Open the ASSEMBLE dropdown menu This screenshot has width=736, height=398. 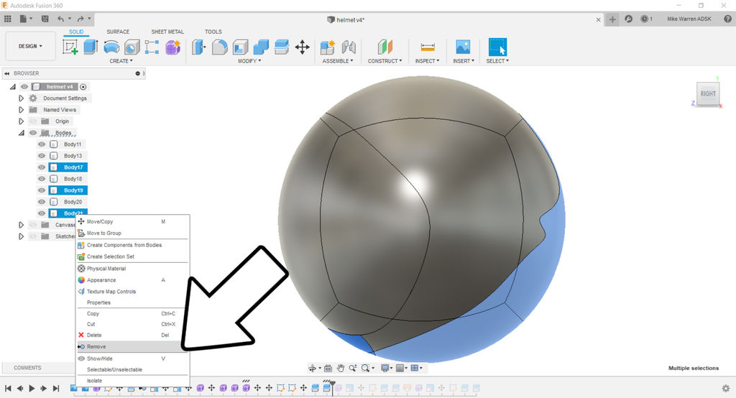point(338,61)
